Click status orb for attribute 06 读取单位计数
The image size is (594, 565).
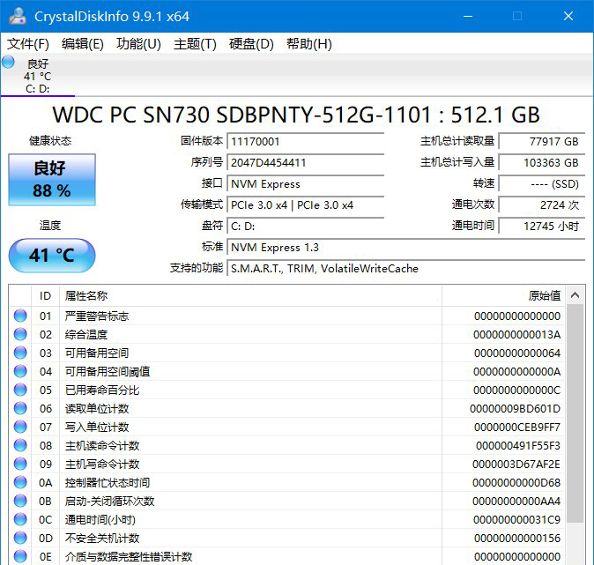click(x=20, y=408)
